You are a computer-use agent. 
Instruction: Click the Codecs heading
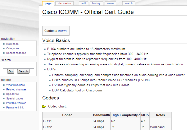50,98
